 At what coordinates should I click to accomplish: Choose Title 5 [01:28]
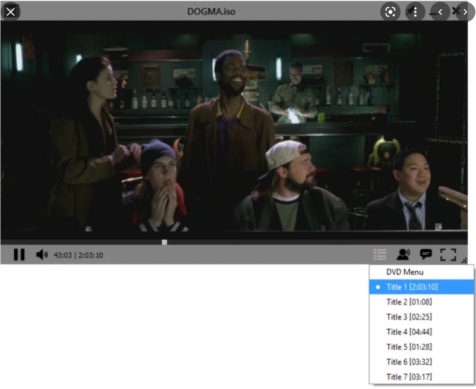pos(421,347)
